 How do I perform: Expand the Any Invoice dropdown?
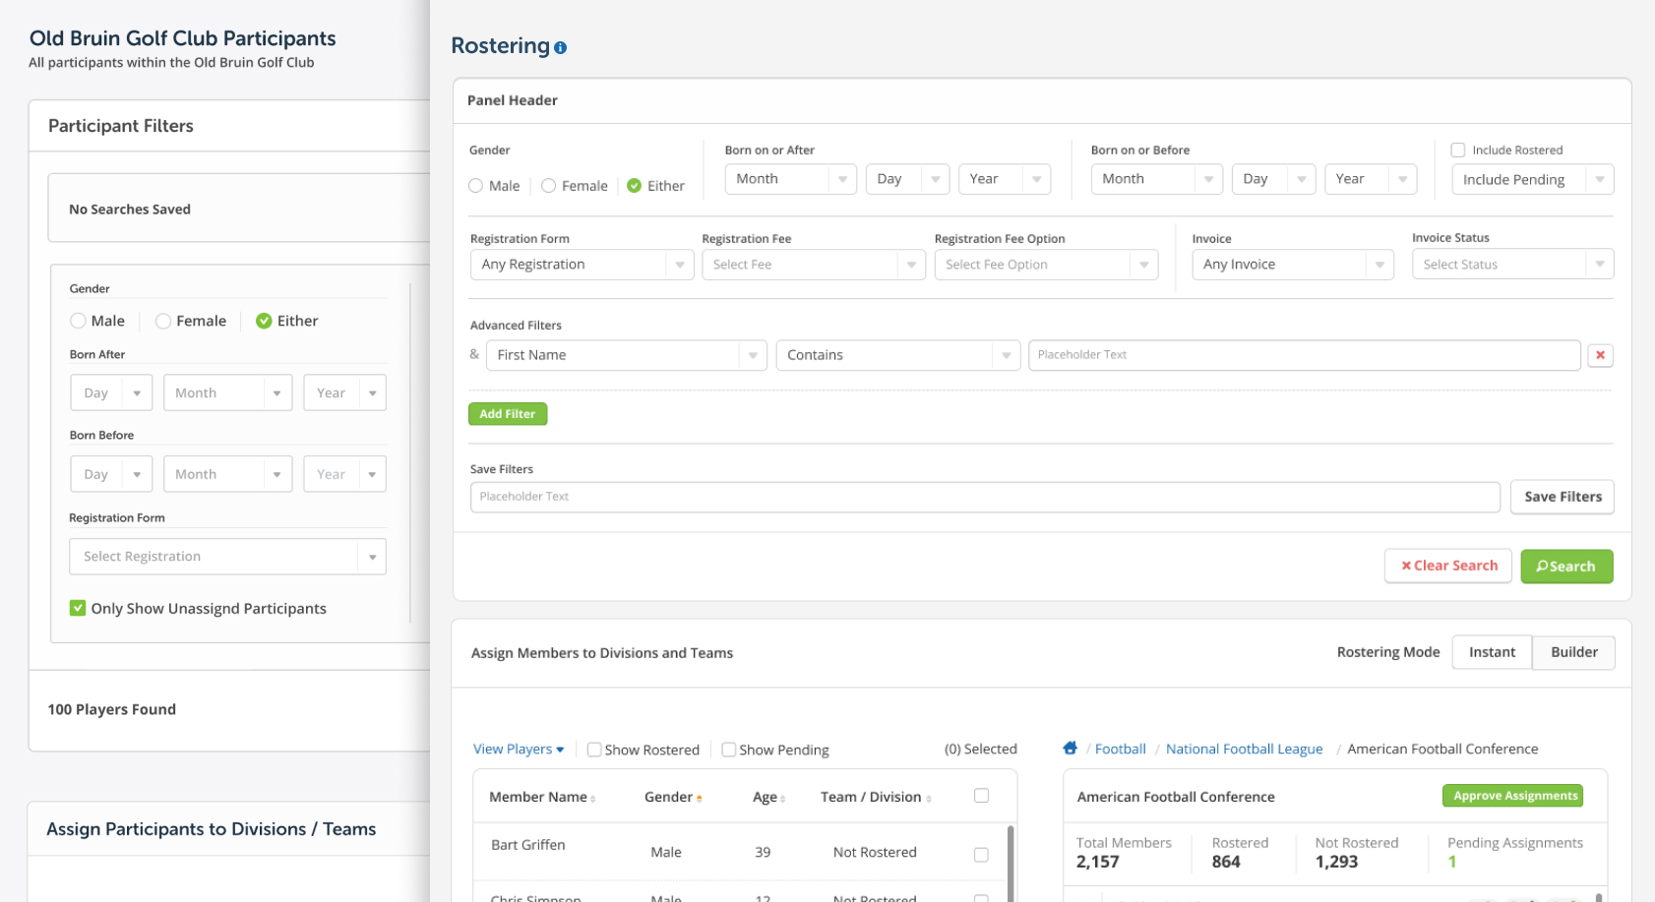tap(1292, 265)
